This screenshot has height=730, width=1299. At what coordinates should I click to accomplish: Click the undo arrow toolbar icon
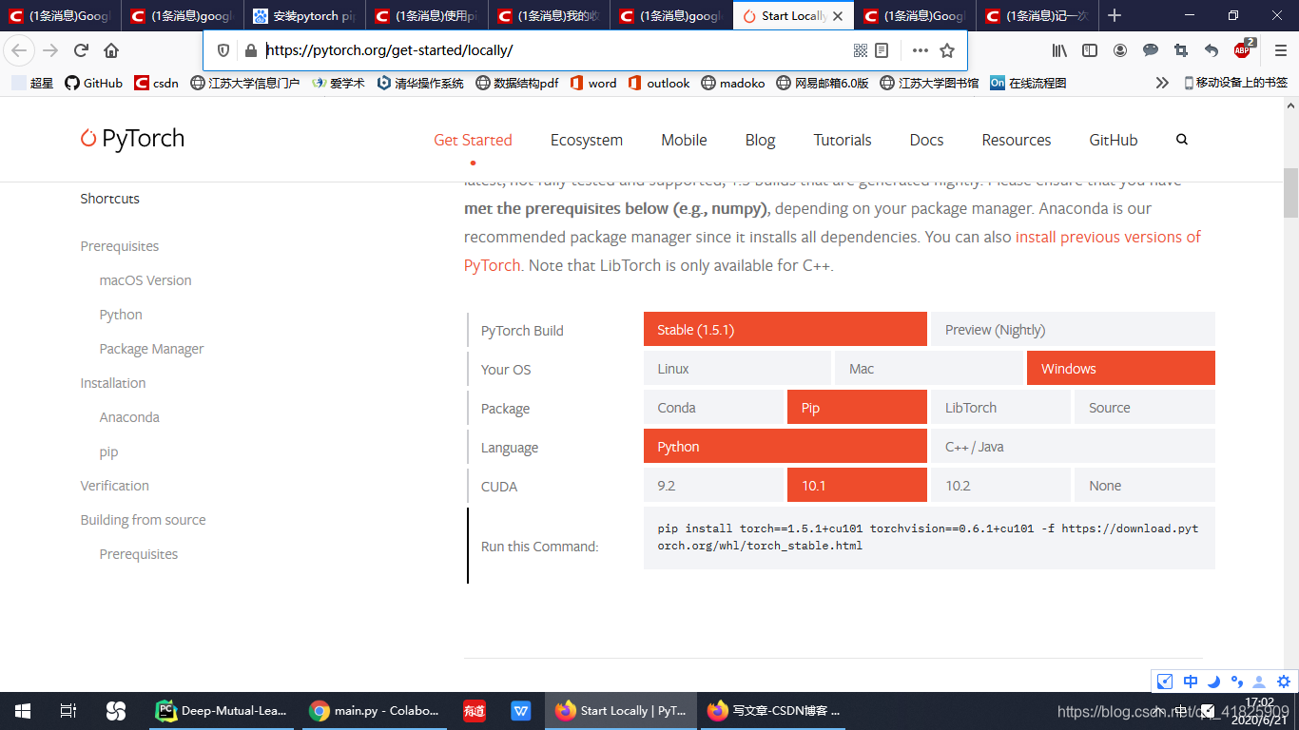tap(1212, 50)
